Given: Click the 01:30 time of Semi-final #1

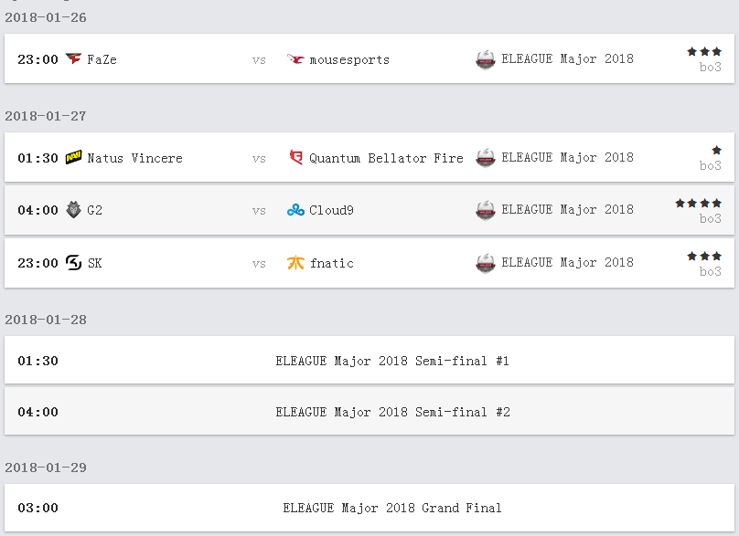Looking at the screenshot, I should [37, 361].
